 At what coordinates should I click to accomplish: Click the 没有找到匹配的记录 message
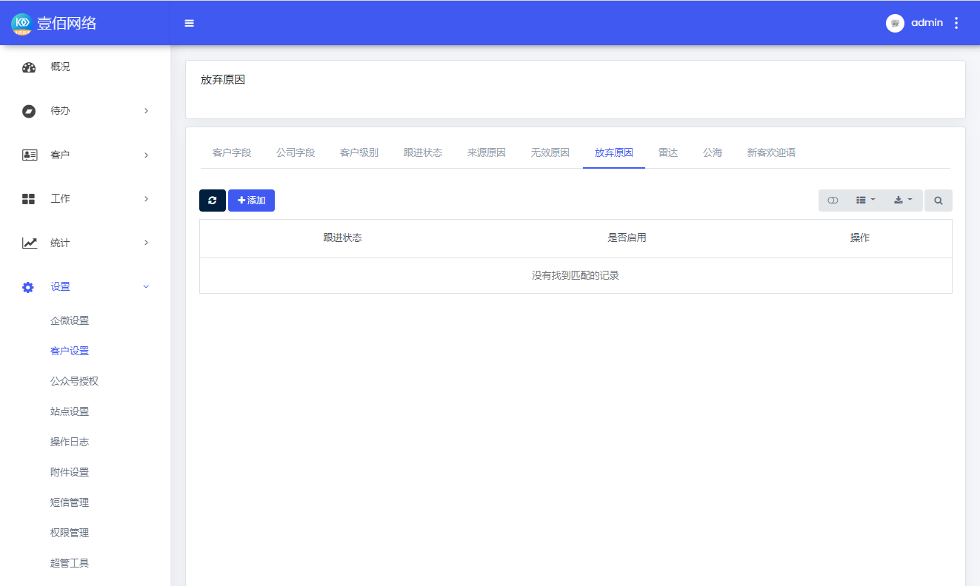pos(576,276)
